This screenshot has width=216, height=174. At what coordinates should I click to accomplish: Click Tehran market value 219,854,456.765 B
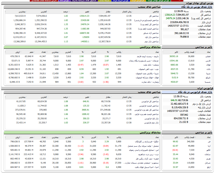pos(179,22)
